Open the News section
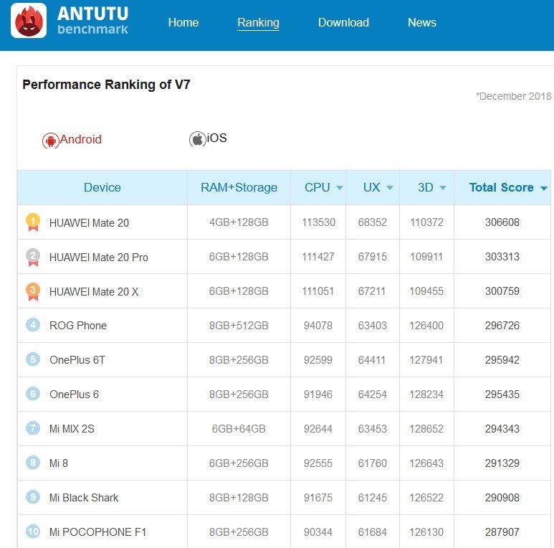 [x=421, y=22]
